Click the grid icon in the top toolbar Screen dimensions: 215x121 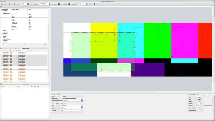(10, 4)
